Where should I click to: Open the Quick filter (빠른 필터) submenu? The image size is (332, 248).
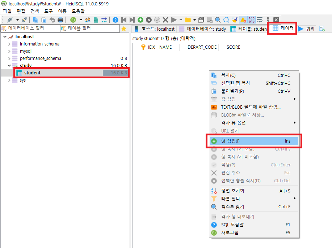coord(254,199)
